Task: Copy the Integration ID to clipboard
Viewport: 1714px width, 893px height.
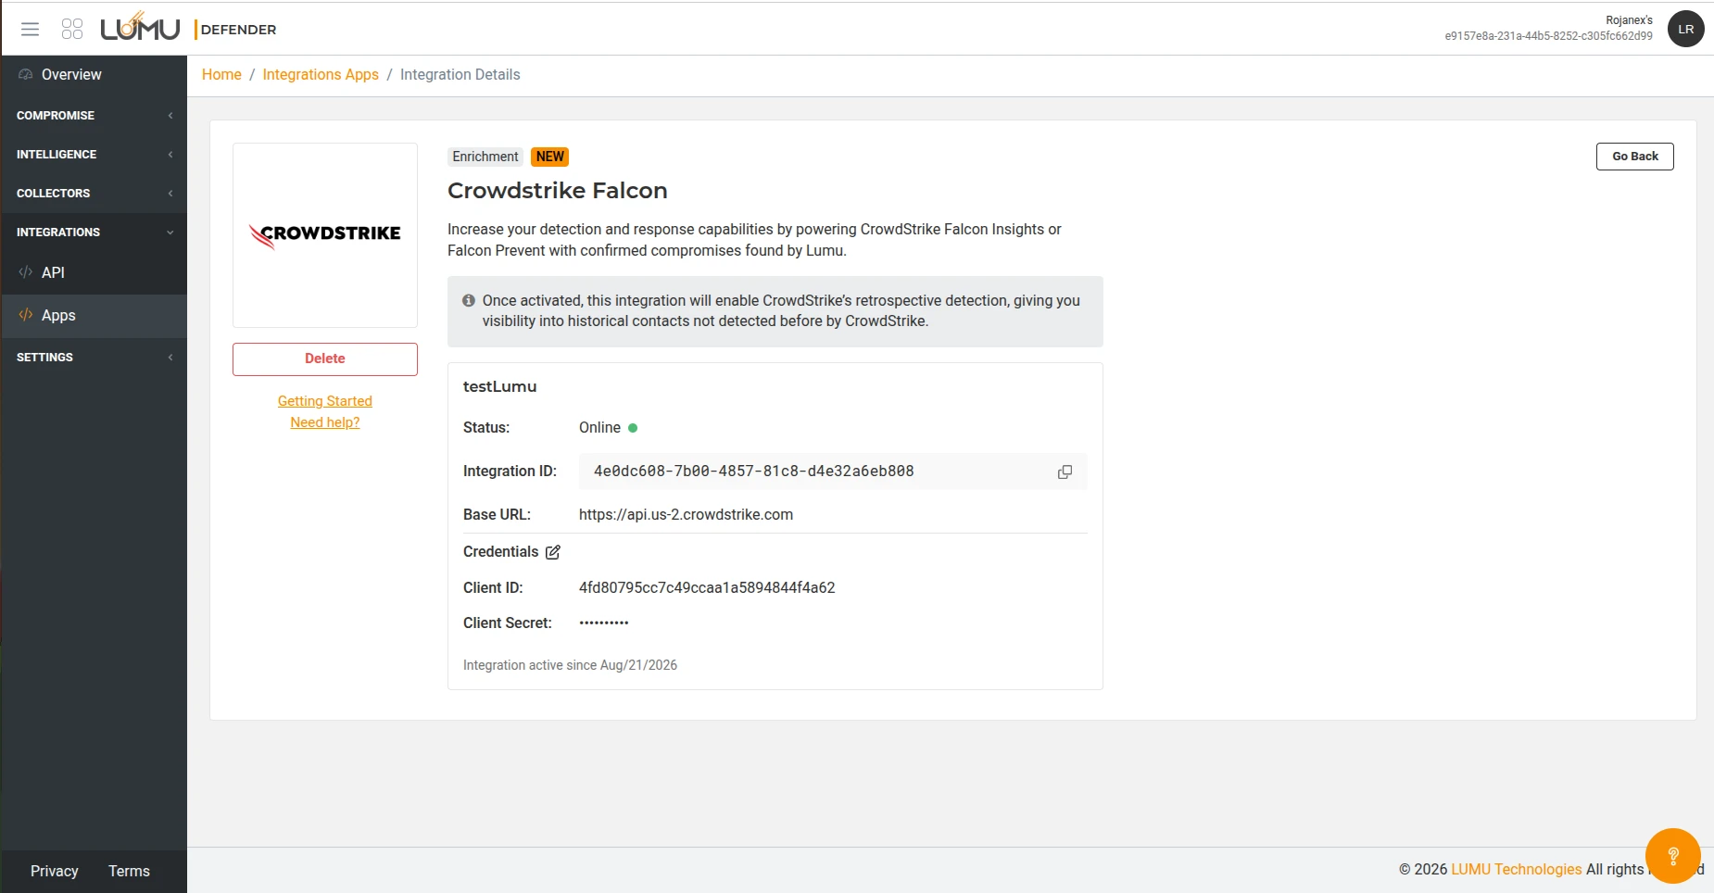Action: 1065,472
